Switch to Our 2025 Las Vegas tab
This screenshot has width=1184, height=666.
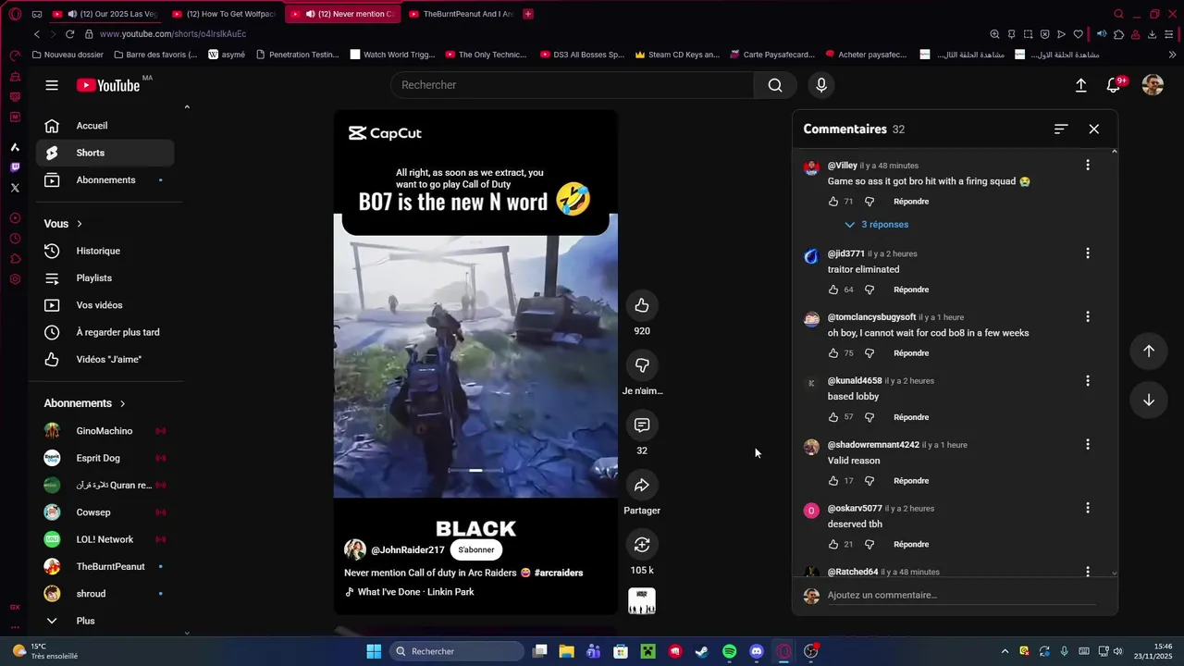pos(105,14)
